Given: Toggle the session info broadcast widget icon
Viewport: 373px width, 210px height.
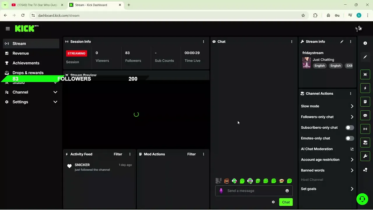Looking at the screenshot, I should pyautogui.click(x=365, y=129).
